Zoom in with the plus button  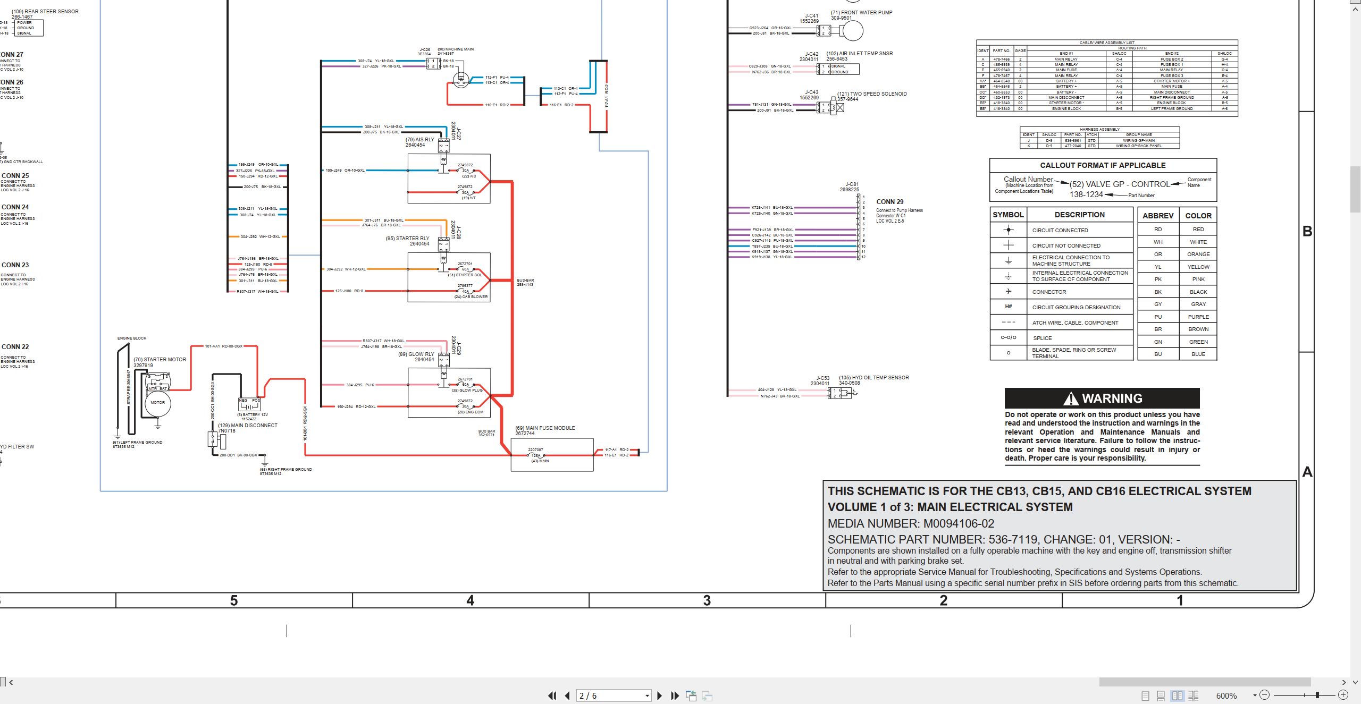1343,695
